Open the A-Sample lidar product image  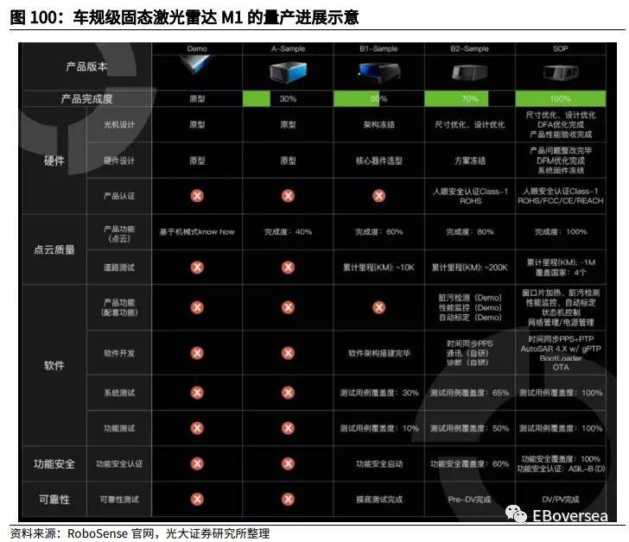[x=288, y=72]
